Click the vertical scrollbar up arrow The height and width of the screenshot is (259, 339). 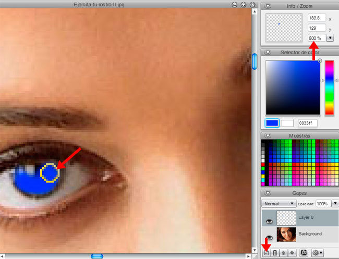click(x=255, y=11)
